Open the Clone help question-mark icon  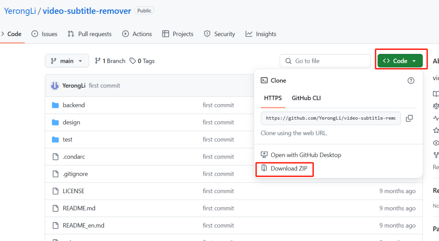(x=411, y=80)
